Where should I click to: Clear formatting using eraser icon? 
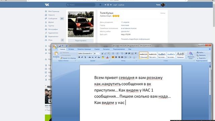(109, 53)
